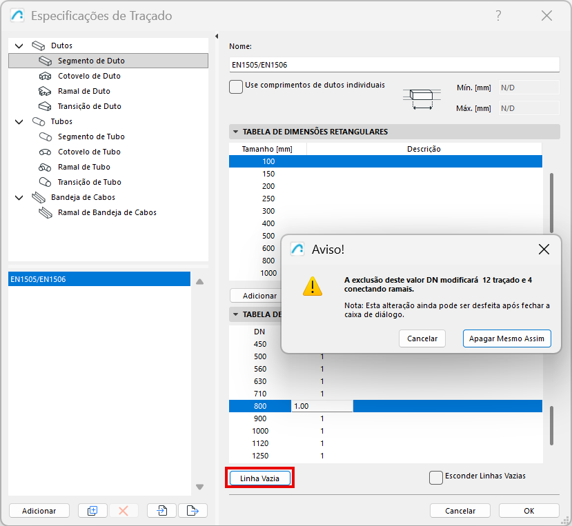Click the Segmento de Tubo icon
Viewport: 572px width, 526px height.
46,136
